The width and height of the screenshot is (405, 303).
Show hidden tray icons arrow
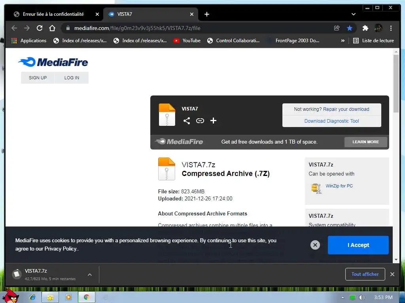[x=343, y=297]
